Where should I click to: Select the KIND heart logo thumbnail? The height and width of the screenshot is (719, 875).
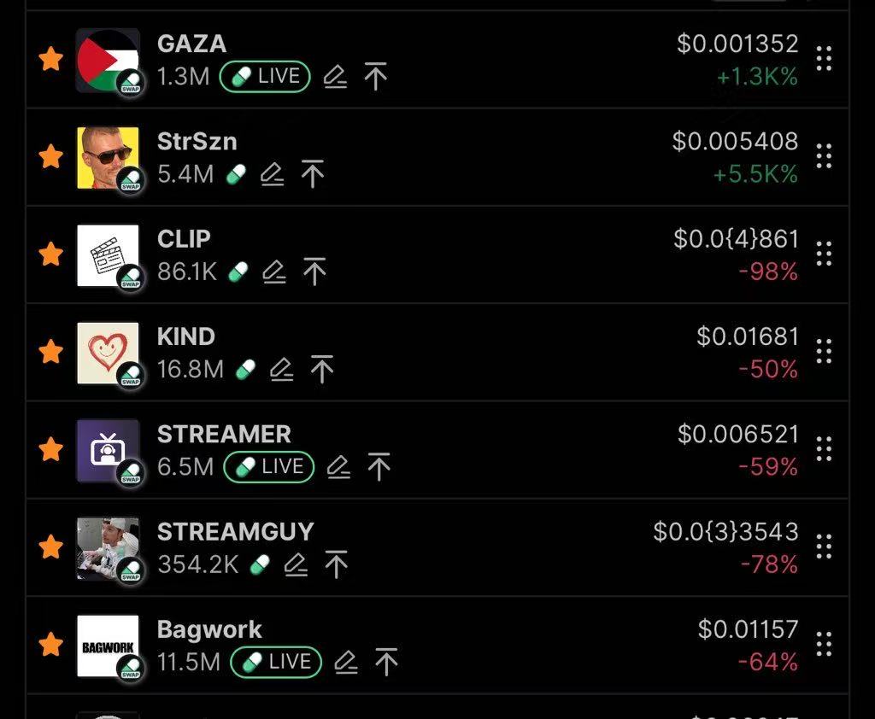108,353
